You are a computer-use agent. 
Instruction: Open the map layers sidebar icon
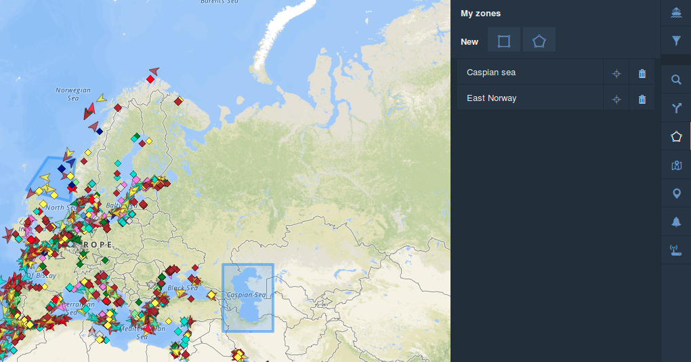pos(676,165)
